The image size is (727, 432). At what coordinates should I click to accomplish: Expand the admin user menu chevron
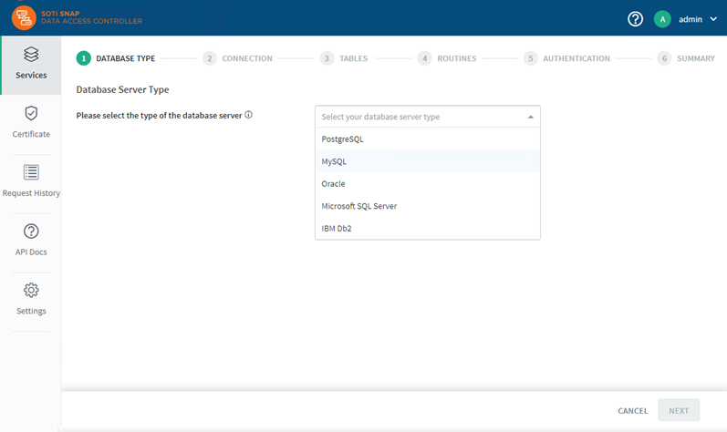point(713,19)
